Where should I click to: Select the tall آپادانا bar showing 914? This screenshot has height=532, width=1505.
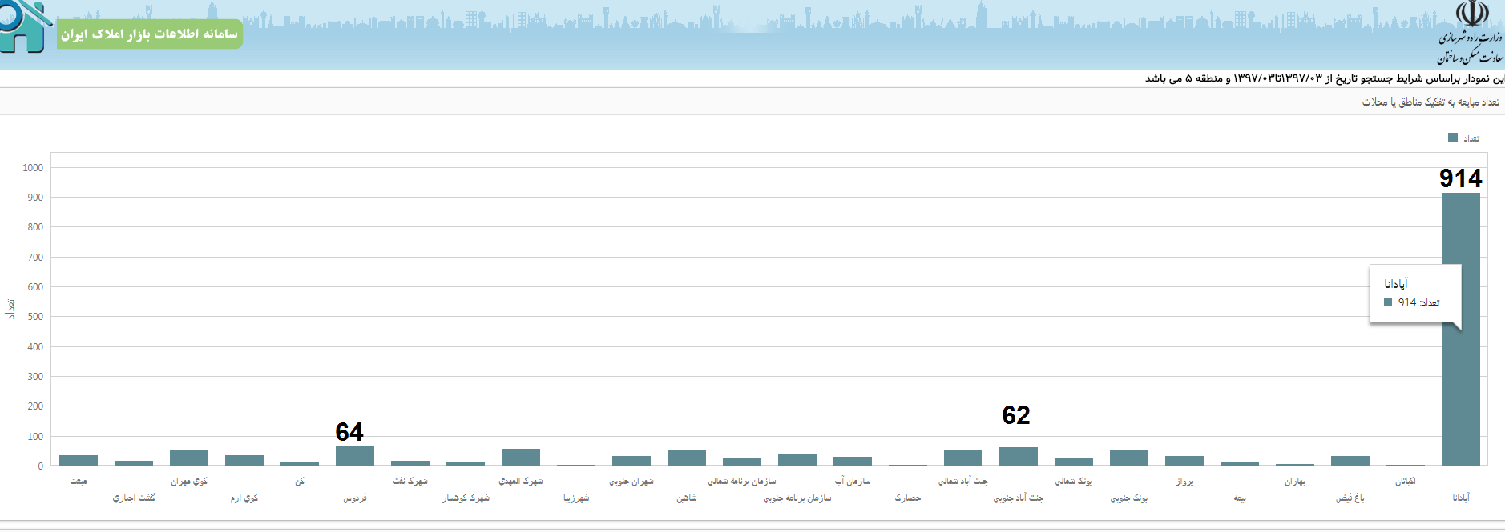coord(1460,328)
